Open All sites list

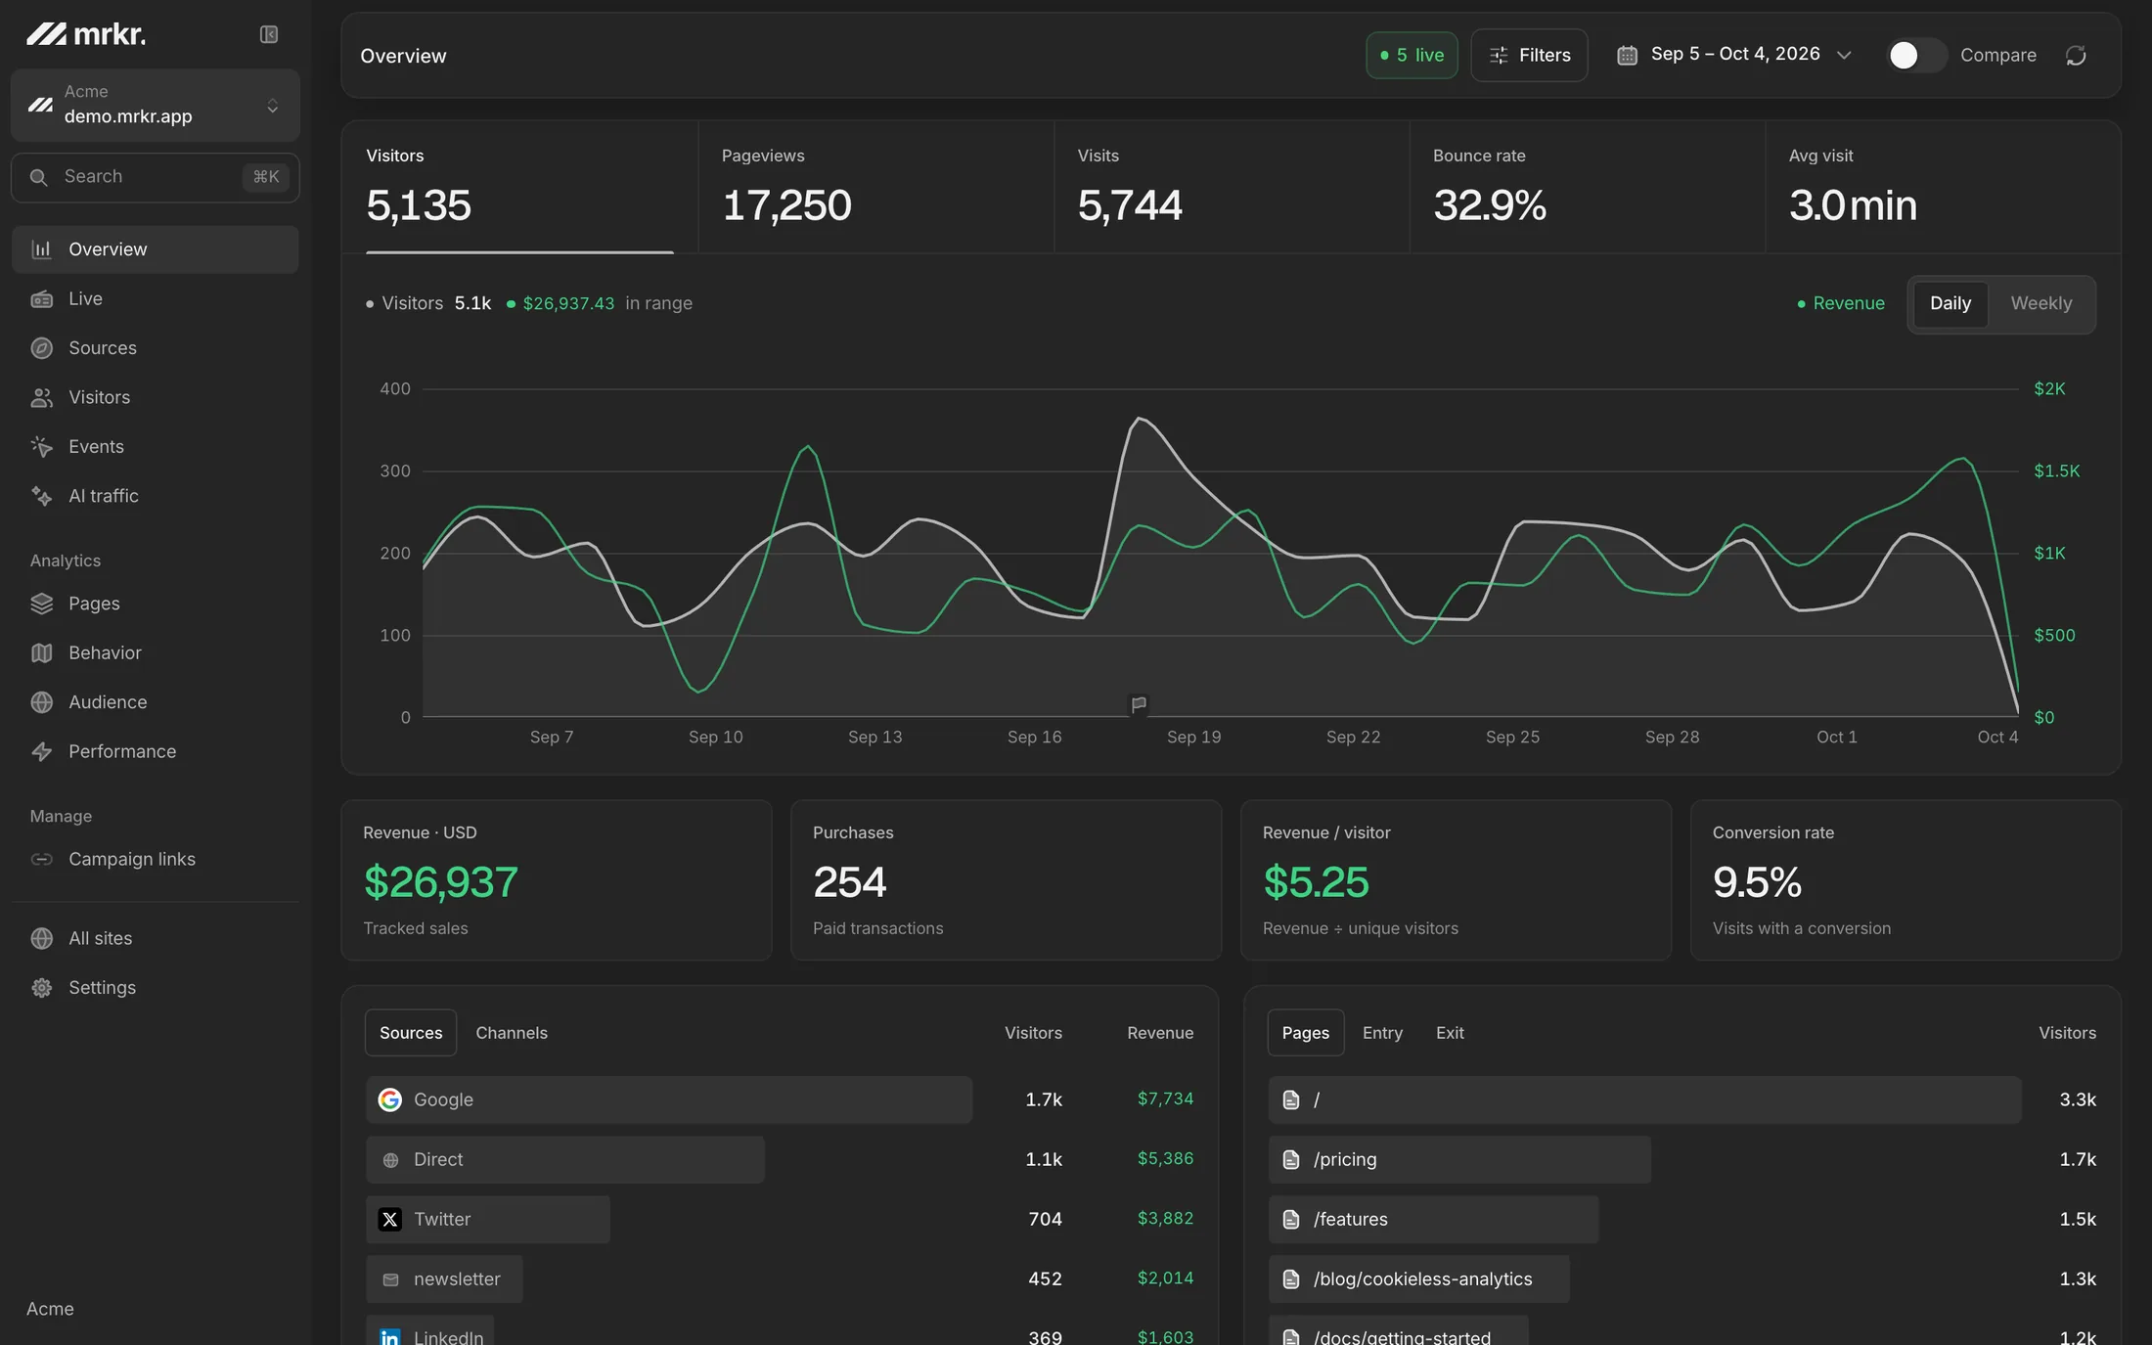point(156,938)
